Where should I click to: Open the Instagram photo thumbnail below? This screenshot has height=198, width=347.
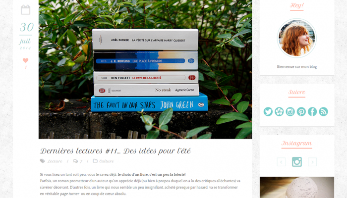pos(297,188)
